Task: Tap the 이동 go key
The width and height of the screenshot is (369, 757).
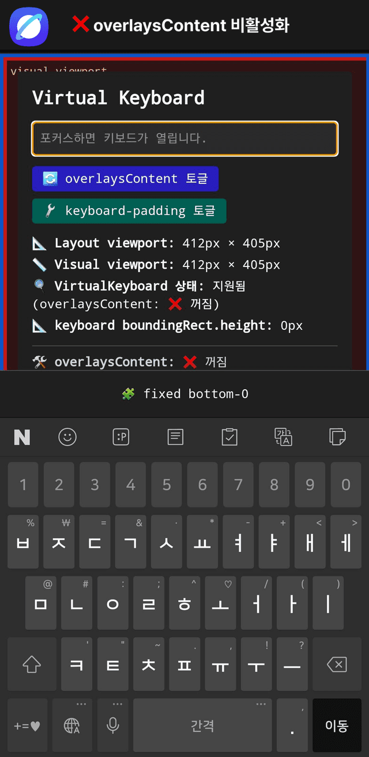Action: coord(337,725)
